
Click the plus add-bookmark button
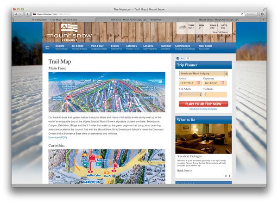(27, 14)
